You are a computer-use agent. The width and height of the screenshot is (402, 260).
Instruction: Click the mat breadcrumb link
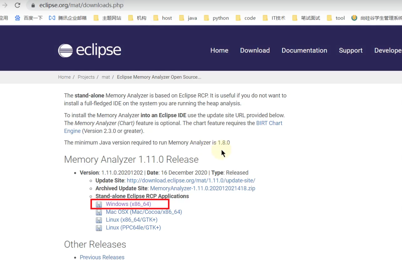[106, 77]
